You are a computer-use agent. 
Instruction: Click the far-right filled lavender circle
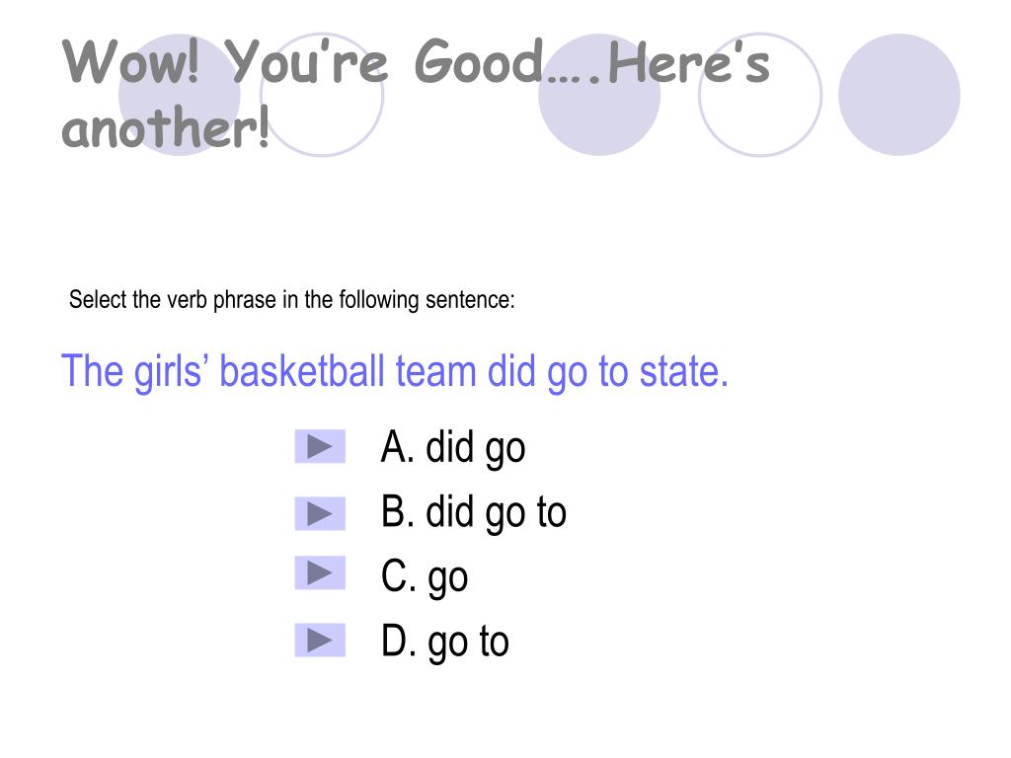[x=898, y=95]
